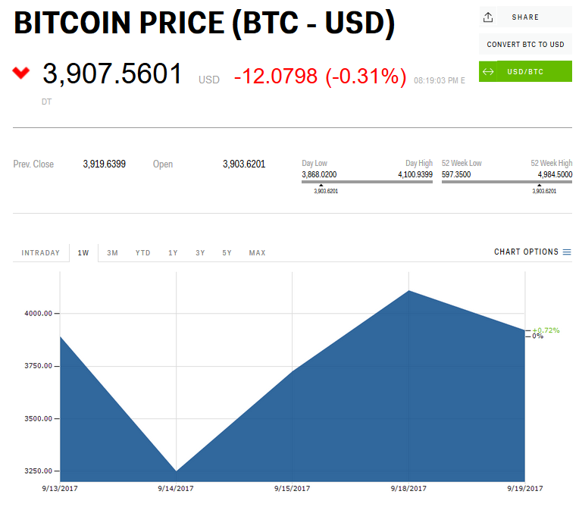Show the 3M chart range
This screenshot has width=582, height=510.
[112, 253]
